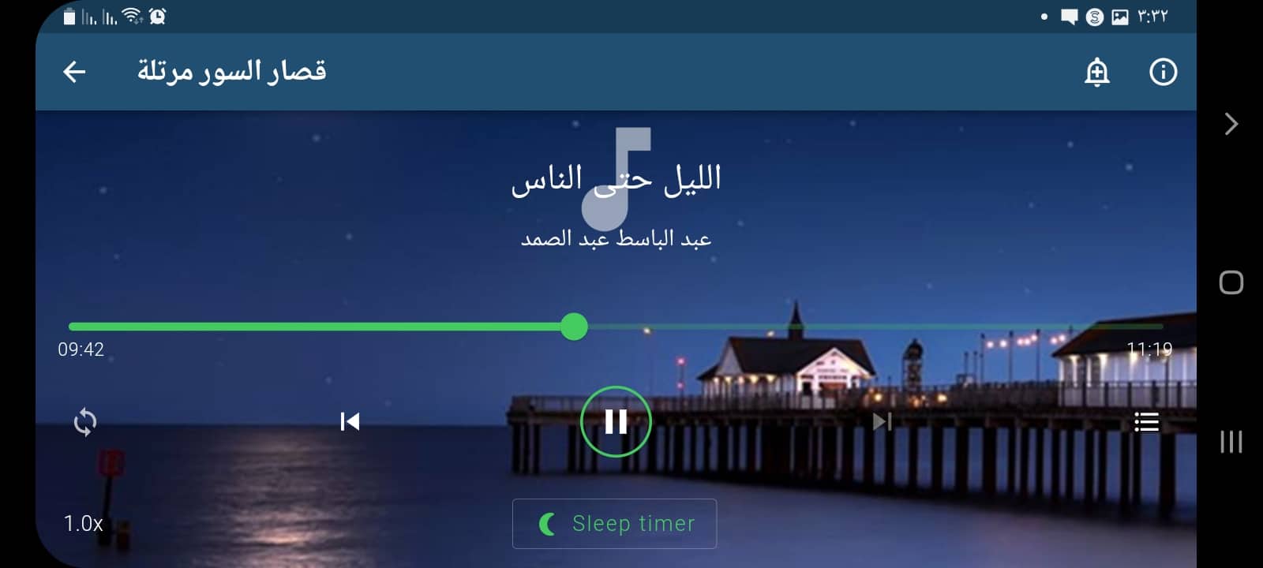Click the green progress slider handle

click(574, 326)
